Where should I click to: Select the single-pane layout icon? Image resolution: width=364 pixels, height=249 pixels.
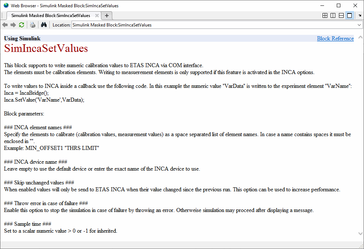pyautogui.click(x=349, y=16)
